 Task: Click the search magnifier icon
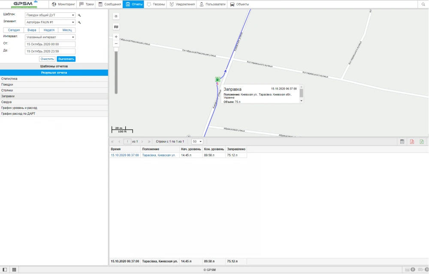pyautogui.click(x=423, y=4)
